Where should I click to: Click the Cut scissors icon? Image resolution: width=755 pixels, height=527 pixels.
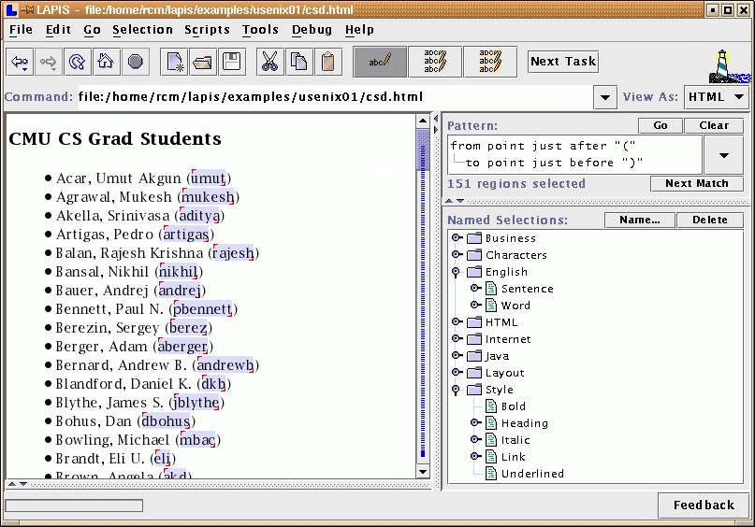click(270, 63)
